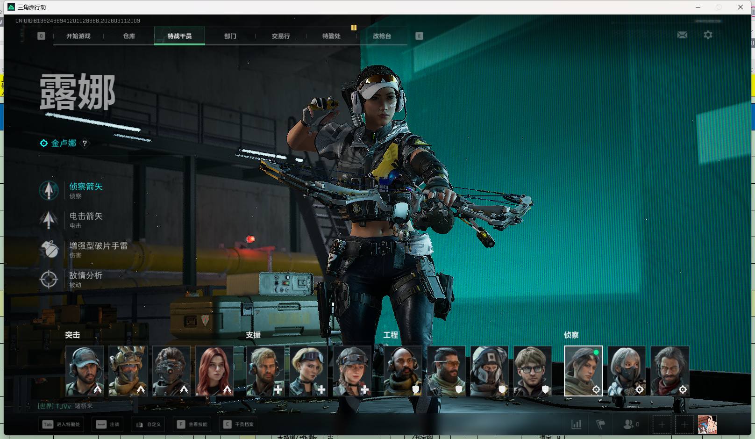Click the E key next-tab icon
Image resolution: width=755 pixels, height=439 pixels.
[x=419, y=36]
